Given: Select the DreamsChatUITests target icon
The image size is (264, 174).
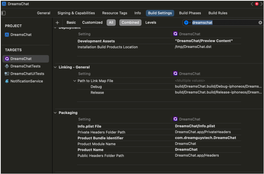Looking at the screenshot, I should click(7, 74).
